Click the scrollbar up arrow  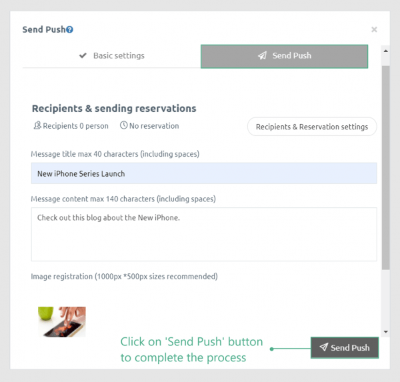pyautogui.click(x=386, y=51)
